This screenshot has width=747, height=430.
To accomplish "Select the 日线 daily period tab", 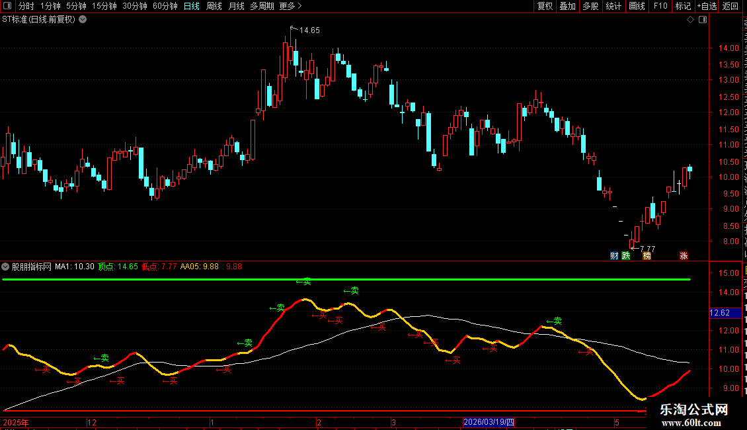I will pos(192,6).
